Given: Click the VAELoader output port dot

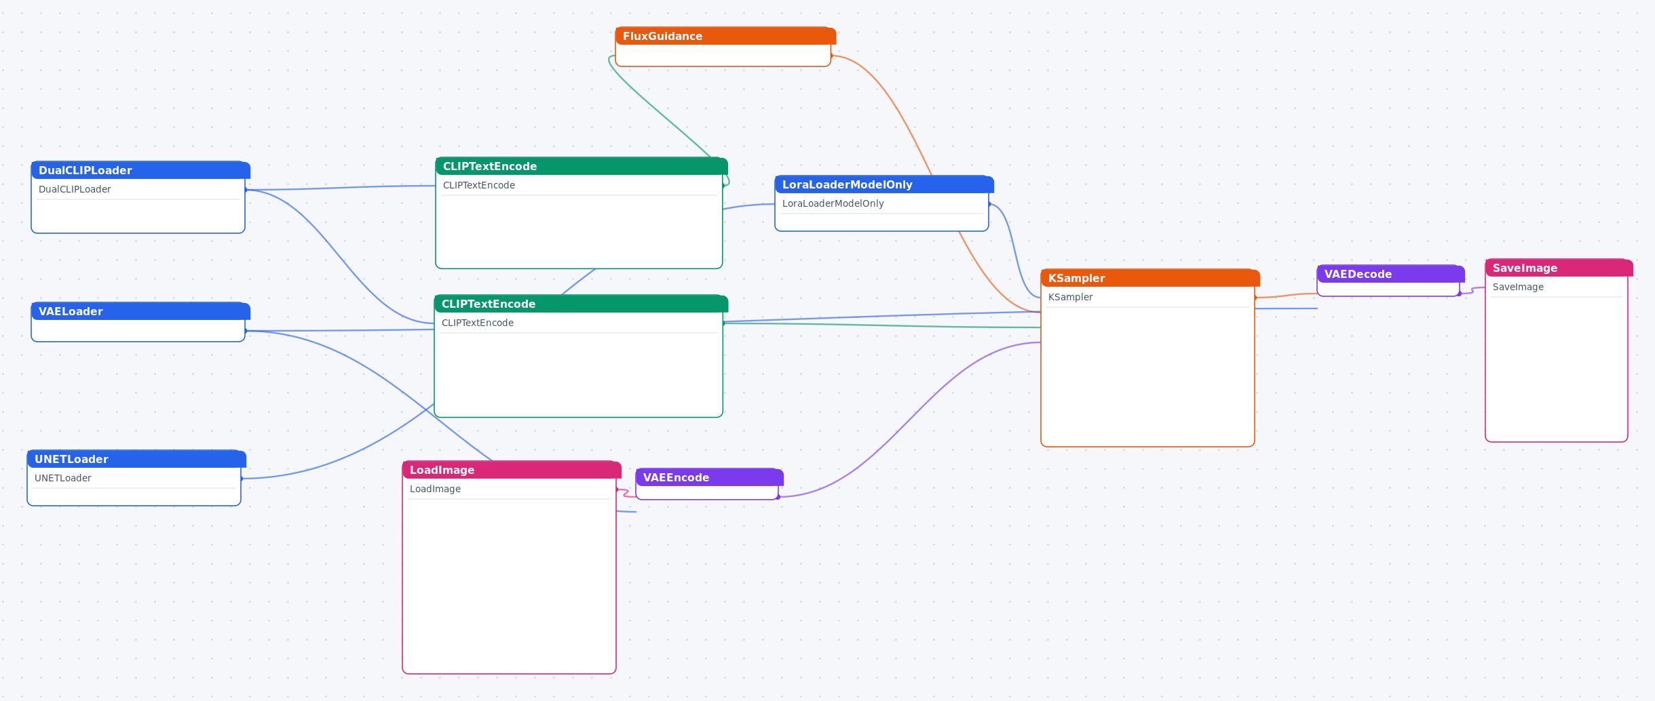Looking at the screenshot, I should 246,331.
